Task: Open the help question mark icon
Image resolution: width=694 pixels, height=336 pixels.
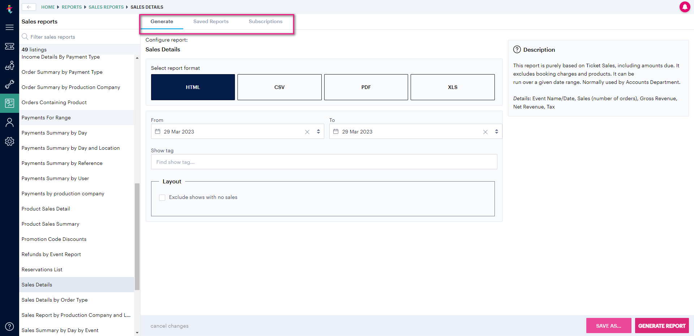Action: pyautogui.click(x=10, y=326)
